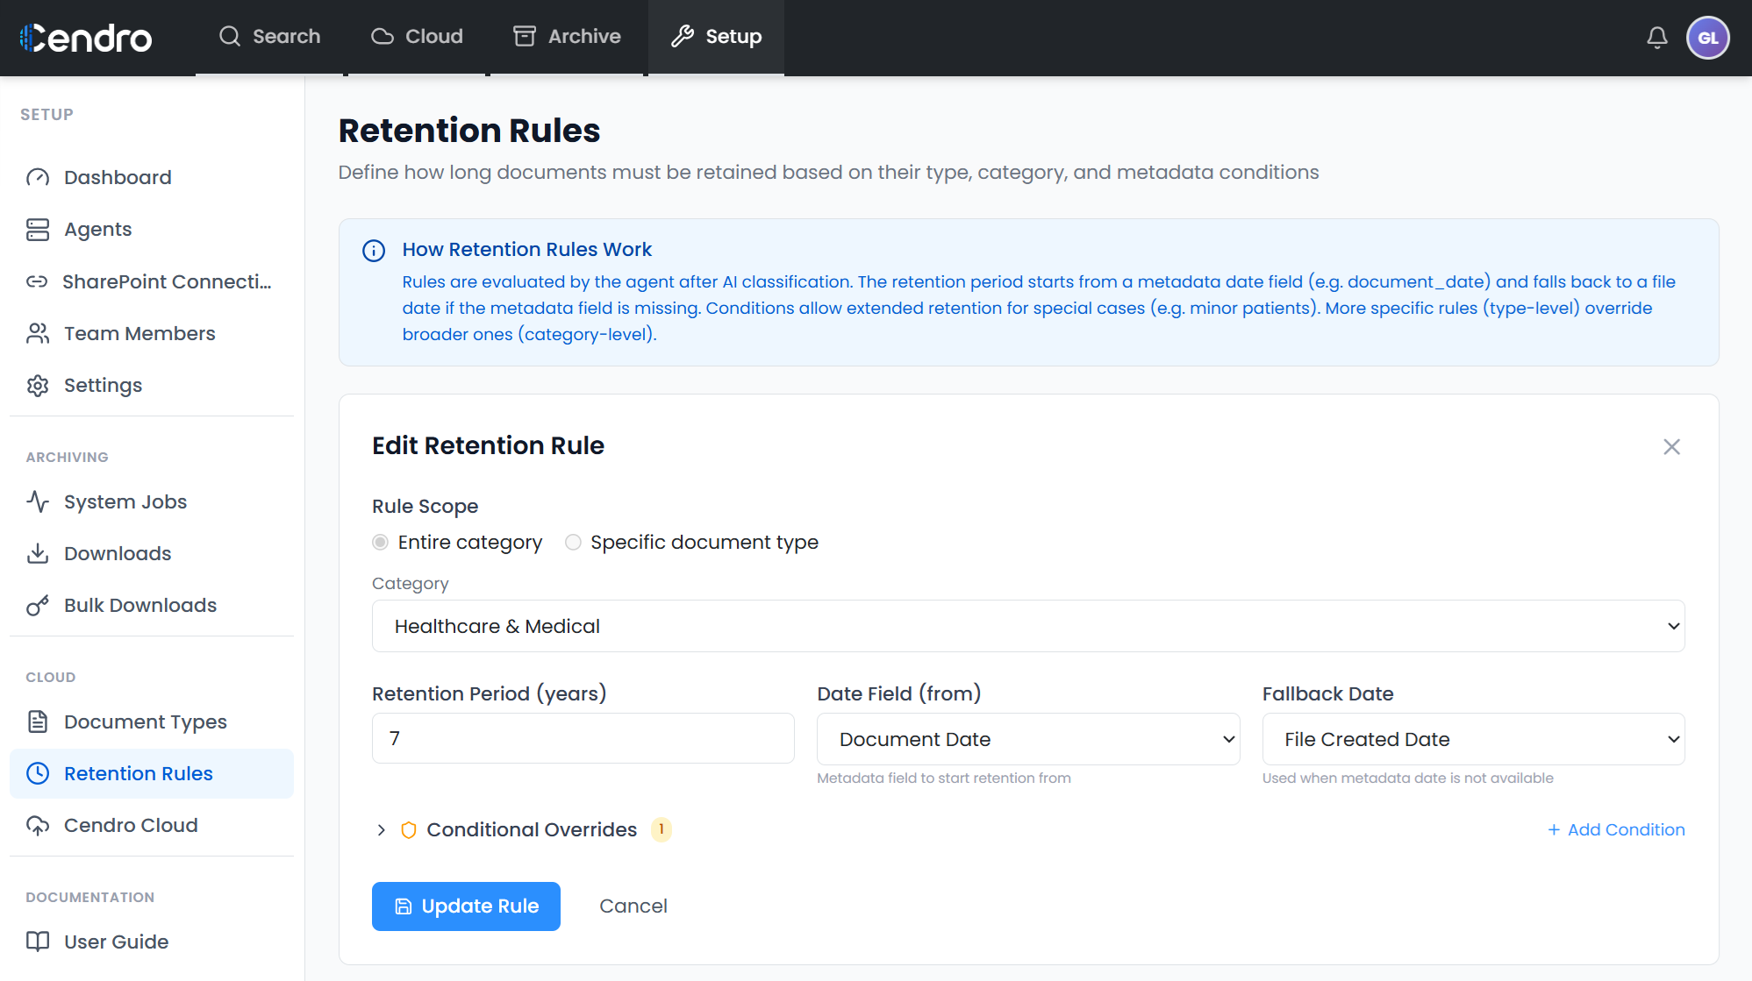Click the Cancel button

click(x=633, y=906)
